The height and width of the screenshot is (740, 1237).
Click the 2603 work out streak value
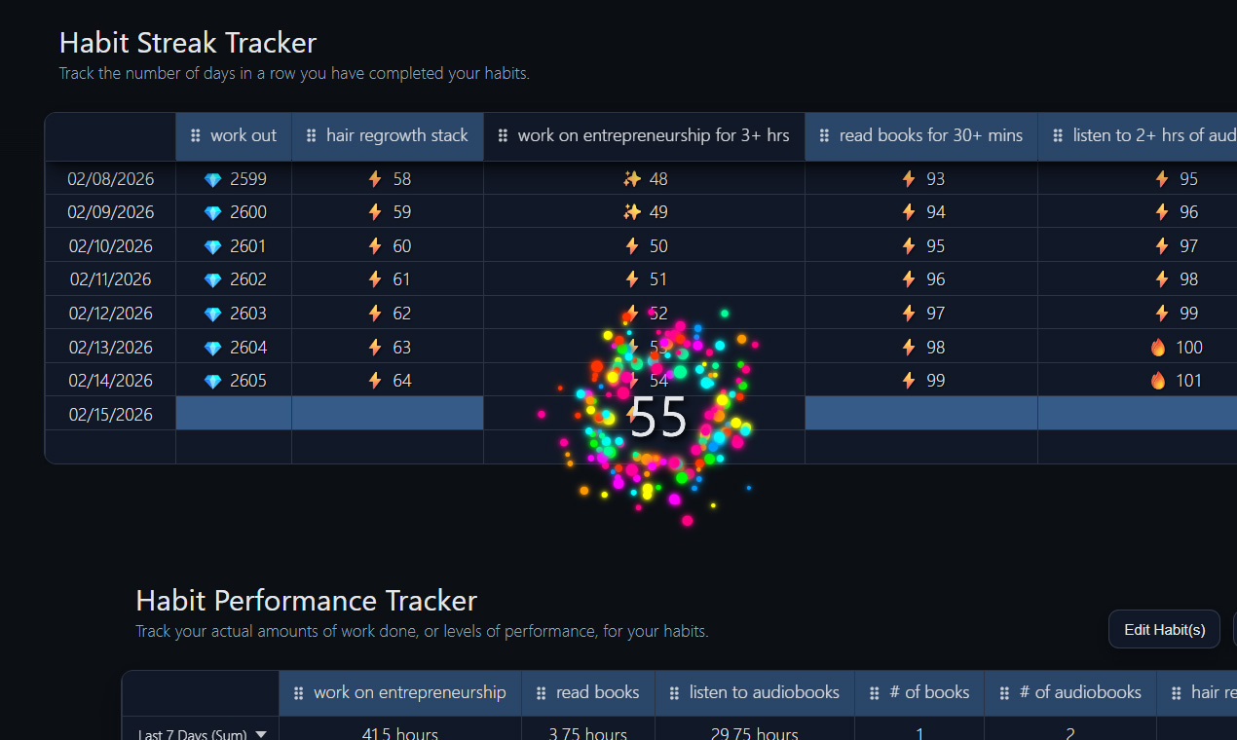[248, 314]
